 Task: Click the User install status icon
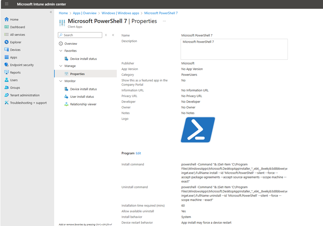(66, 97)
